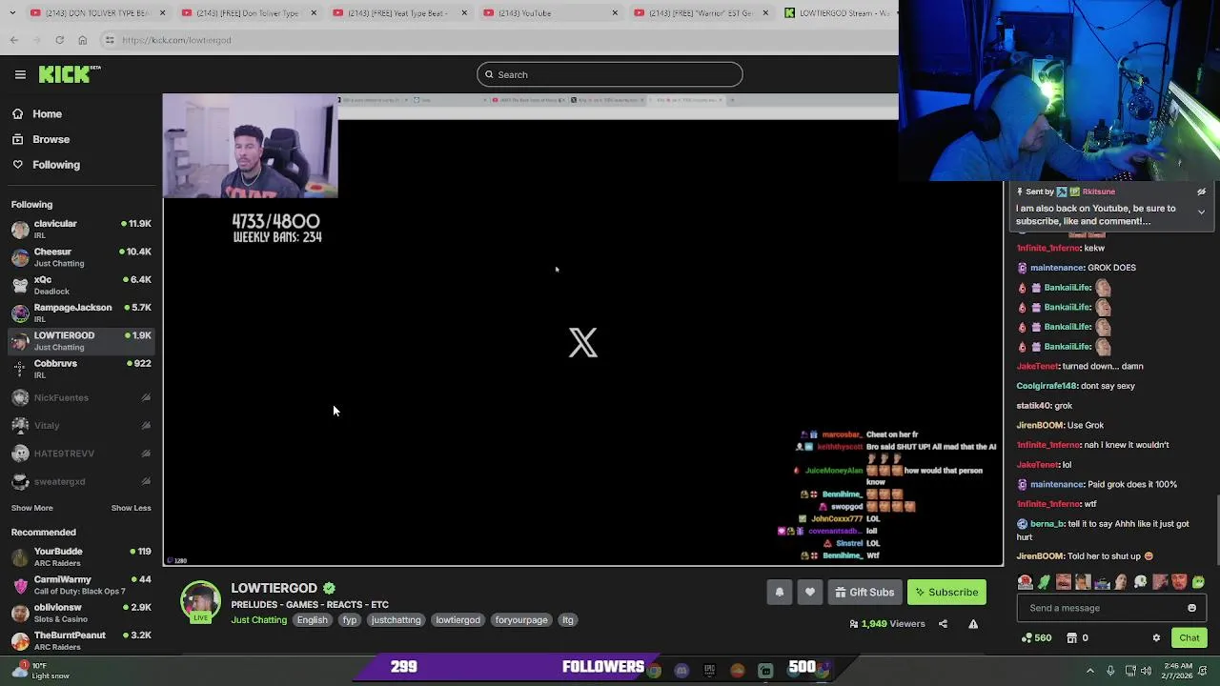Click chat username Coolgirrafe148

click(x=1047, y=386)
